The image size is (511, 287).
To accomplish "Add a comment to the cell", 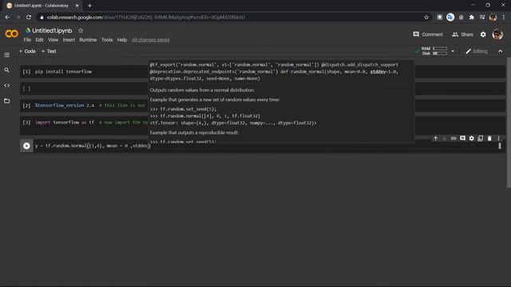I will [462, 138].
